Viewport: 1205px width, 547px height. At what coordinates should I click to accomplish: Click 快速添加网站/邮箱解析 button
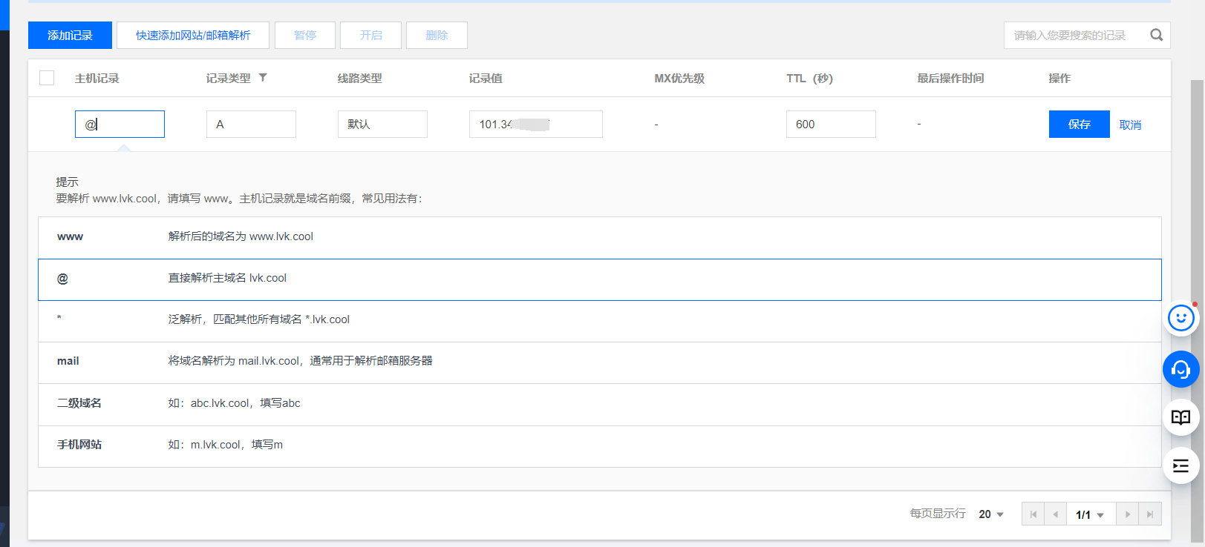193,35
